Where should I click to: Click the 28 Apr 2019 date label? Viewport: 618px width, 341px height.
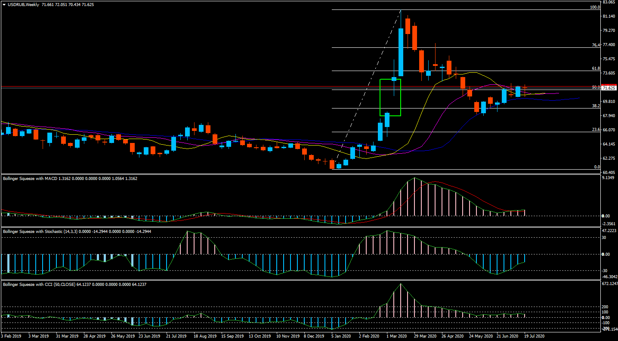point(94,335)
